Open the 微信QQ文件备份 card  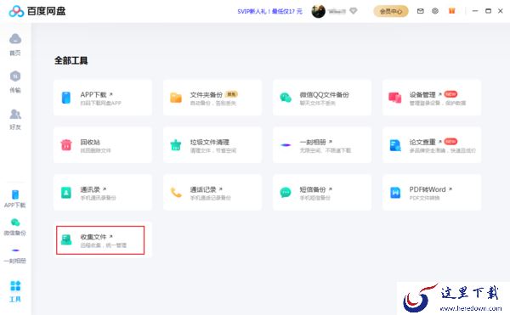point(322,98)
